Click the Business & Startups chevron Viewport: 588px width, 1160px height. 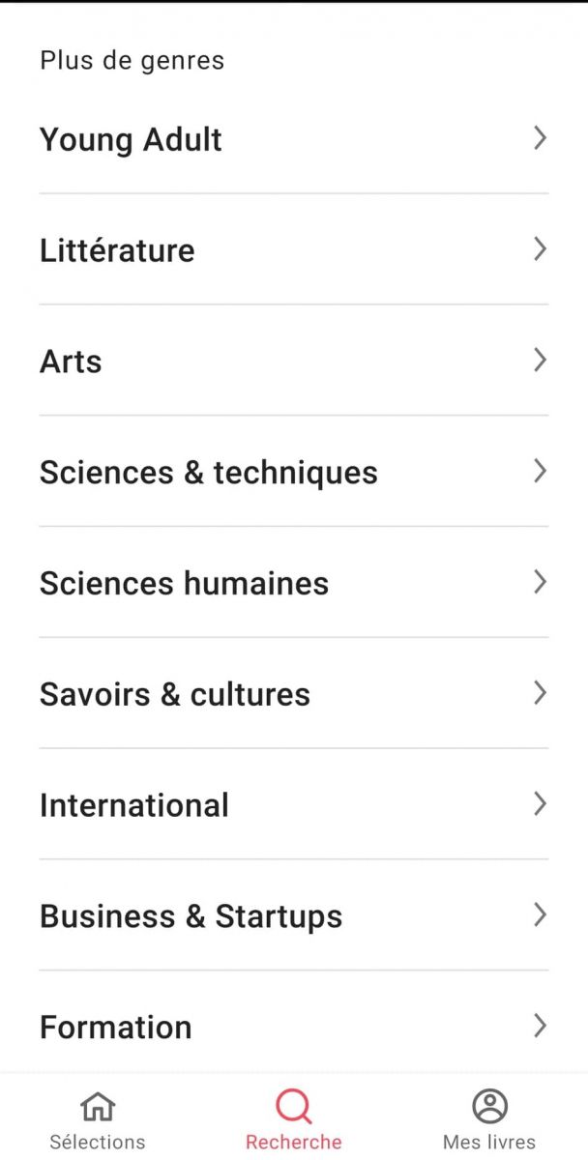541,915
